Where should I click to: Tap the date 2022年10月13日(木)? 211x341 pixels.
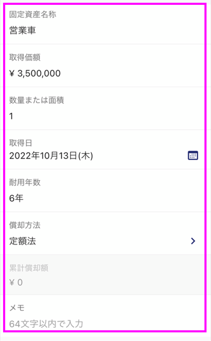click(x=51, y=156)
